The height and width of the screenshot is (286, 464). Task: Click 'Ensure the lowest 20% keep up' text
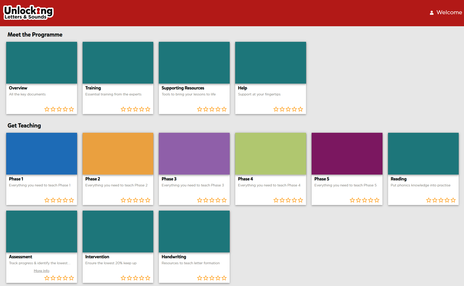click(x=111, y=263)
